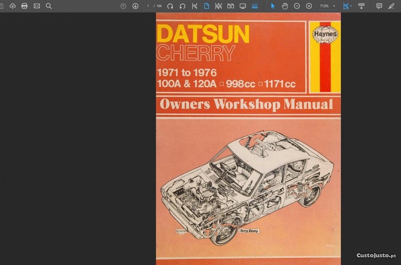401x265 pixels.
Task: Print the document using the printer icon
Action: (24, 6)
